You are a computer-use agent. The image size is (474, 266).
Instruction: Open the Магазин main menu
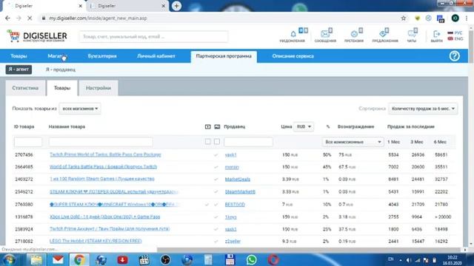coord(57,56)
